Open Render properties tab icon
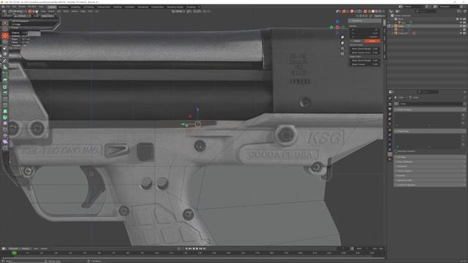 coord(390,104)
